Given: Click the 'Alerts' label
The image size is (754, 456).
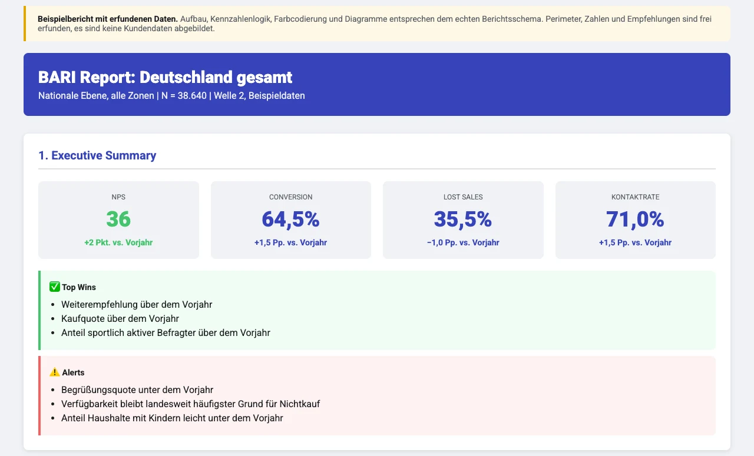Looking at the screenshot, I should 73,372.
